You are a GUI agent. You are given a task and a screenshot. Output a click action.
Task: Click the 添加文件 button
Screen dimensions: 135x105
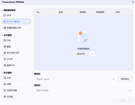pyautogui.click(x=81, y=54)
